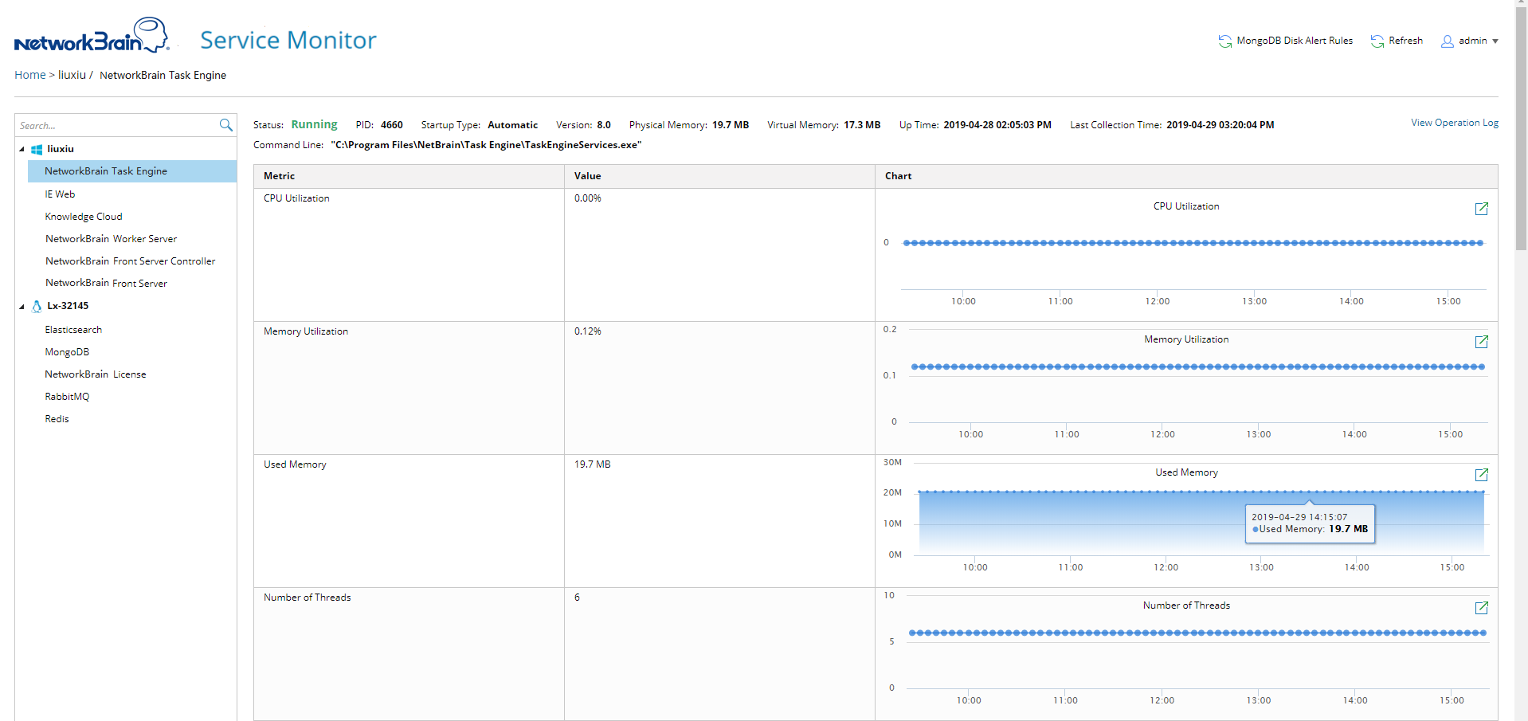Click the liuxiu breadcrumb
This screenshot has height=721, width=1528.
(72, 75)
